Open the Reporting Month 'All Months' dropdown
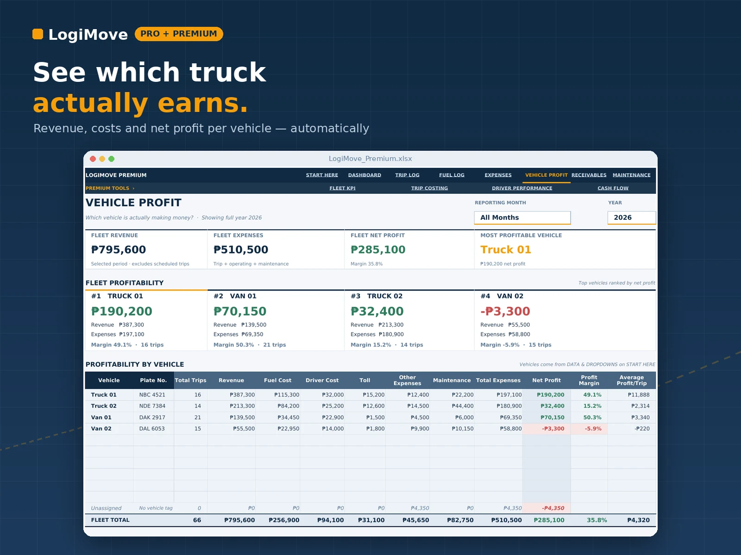This screenshot has width=741, height=555. tap(522, 218)
